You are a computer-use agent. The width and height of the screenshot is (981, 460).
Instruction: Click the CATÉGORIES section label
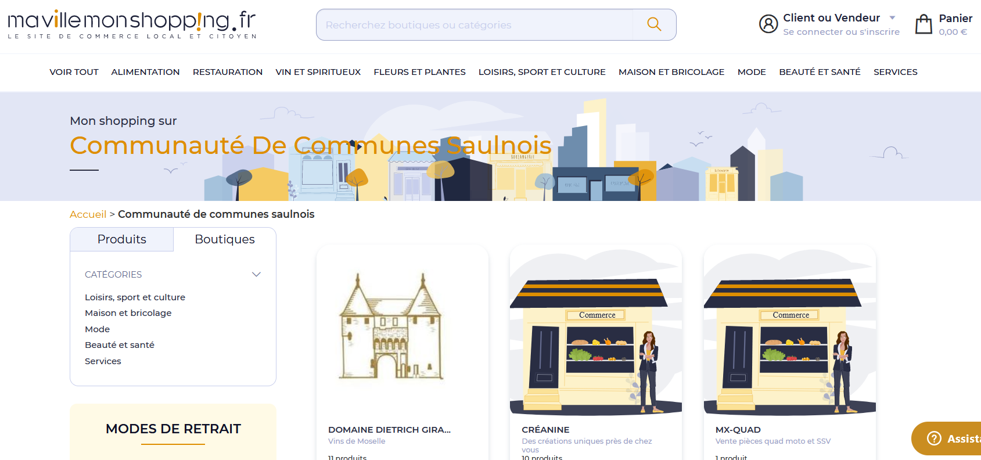coord(113,274)
